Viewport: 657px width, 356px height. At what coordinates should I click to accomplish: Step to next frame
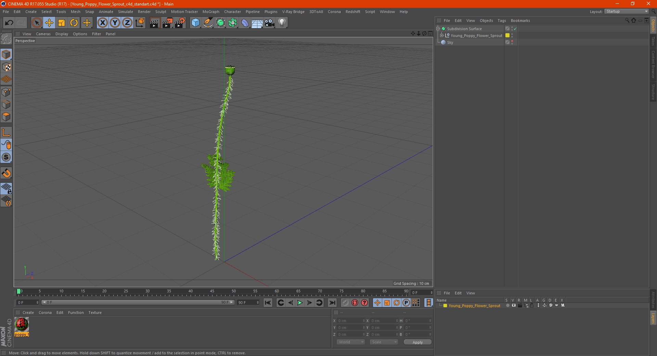click(x=309, y=303)
